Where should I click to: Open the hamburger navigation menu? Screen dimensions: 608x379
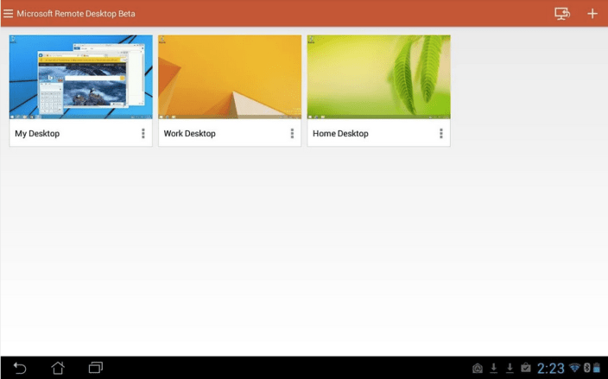pyautogui.click(x=8, y=13)
